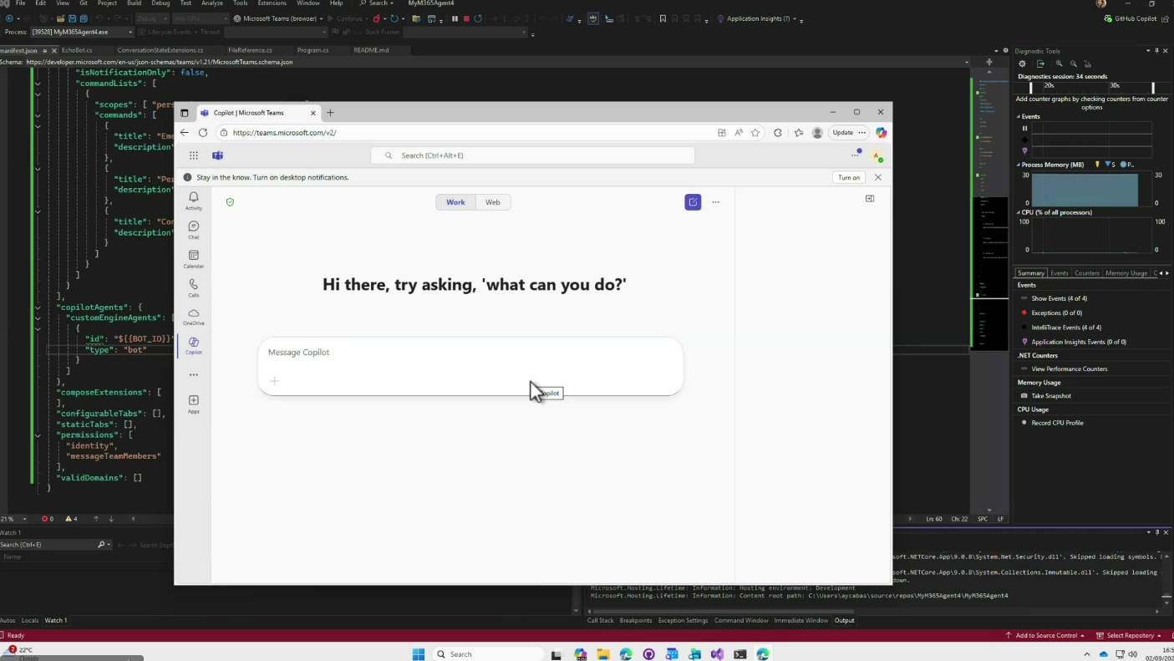Screen dimensions: 1174x661
Task: Go back in the Edge browser
Action: click(185, 133)
